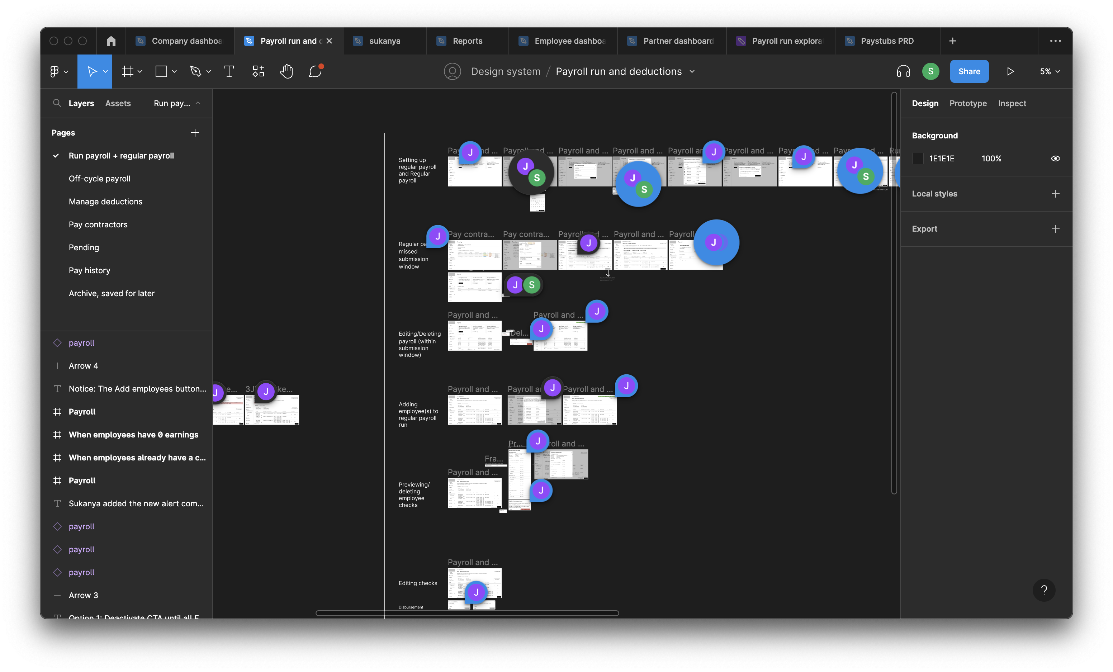
Task: Toggle background color visibility eye icon
Action: (x=1055, y=158)
